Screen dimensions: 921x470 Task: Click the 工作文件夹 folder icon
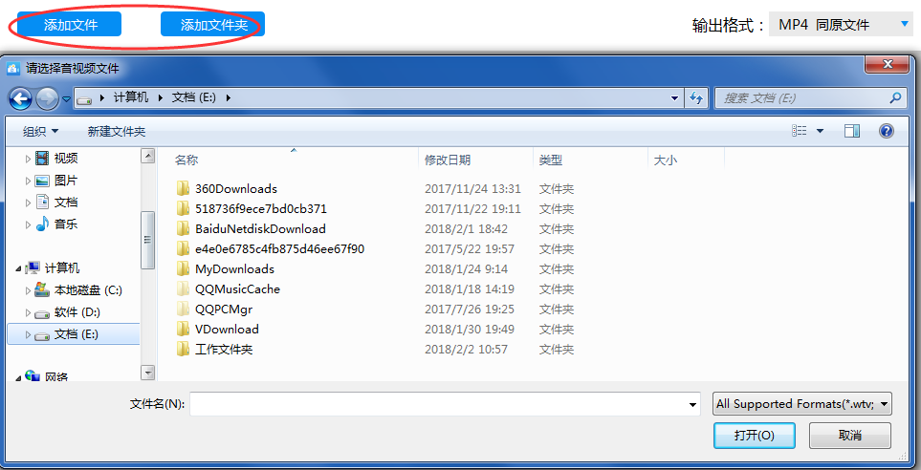[x=184, y=349]
